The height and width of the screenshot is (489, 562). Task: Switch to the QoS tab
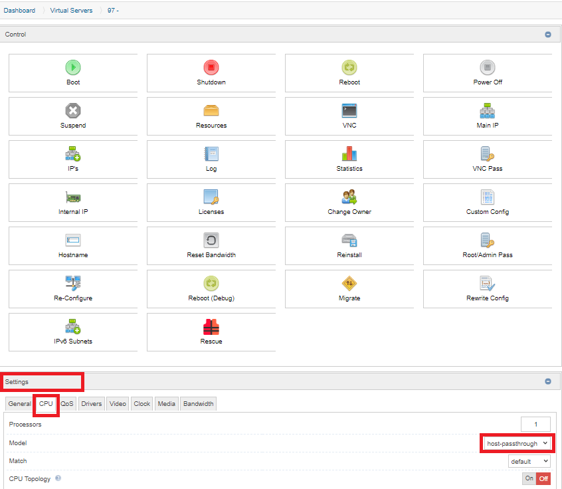(67, 404)
